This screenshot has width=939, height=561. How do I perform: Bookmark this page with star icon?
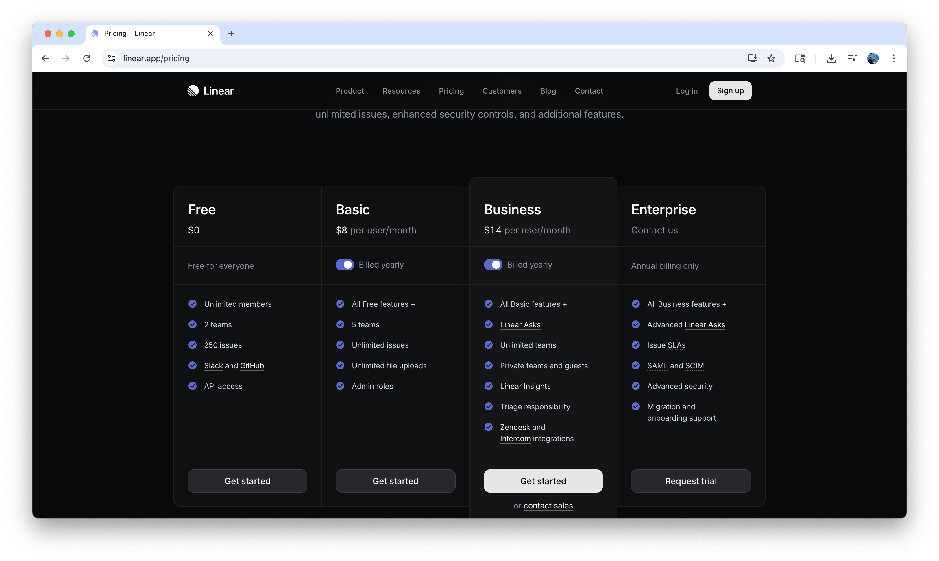point(771,58)
